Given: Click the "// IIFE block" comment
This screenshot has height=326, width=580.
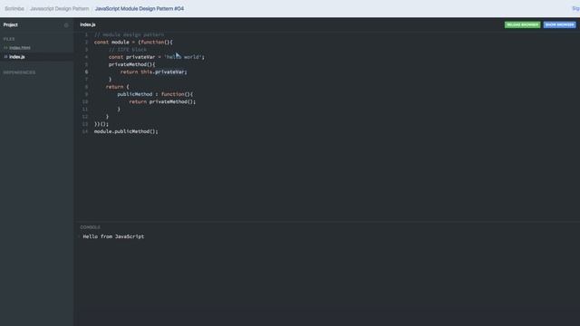Looking at the screenshot, I should click(x=128, y=50).
